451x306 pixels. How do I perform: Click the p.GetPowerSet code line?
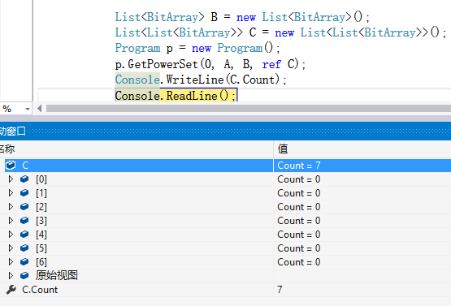click(x=210, y=64)
